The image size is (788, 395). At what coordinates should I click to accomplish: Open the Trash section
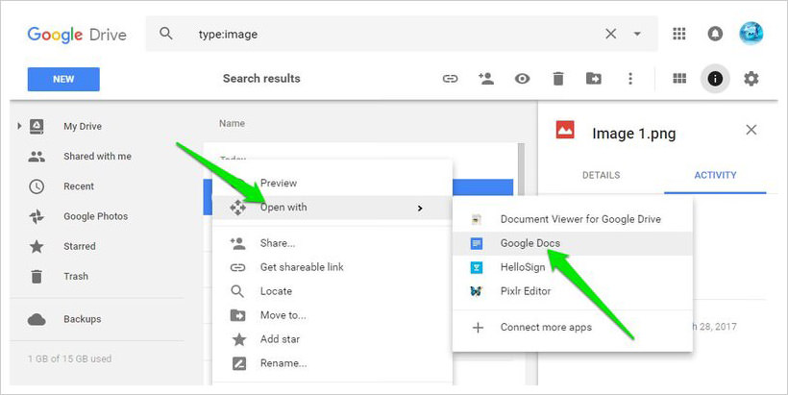point(75,277)
